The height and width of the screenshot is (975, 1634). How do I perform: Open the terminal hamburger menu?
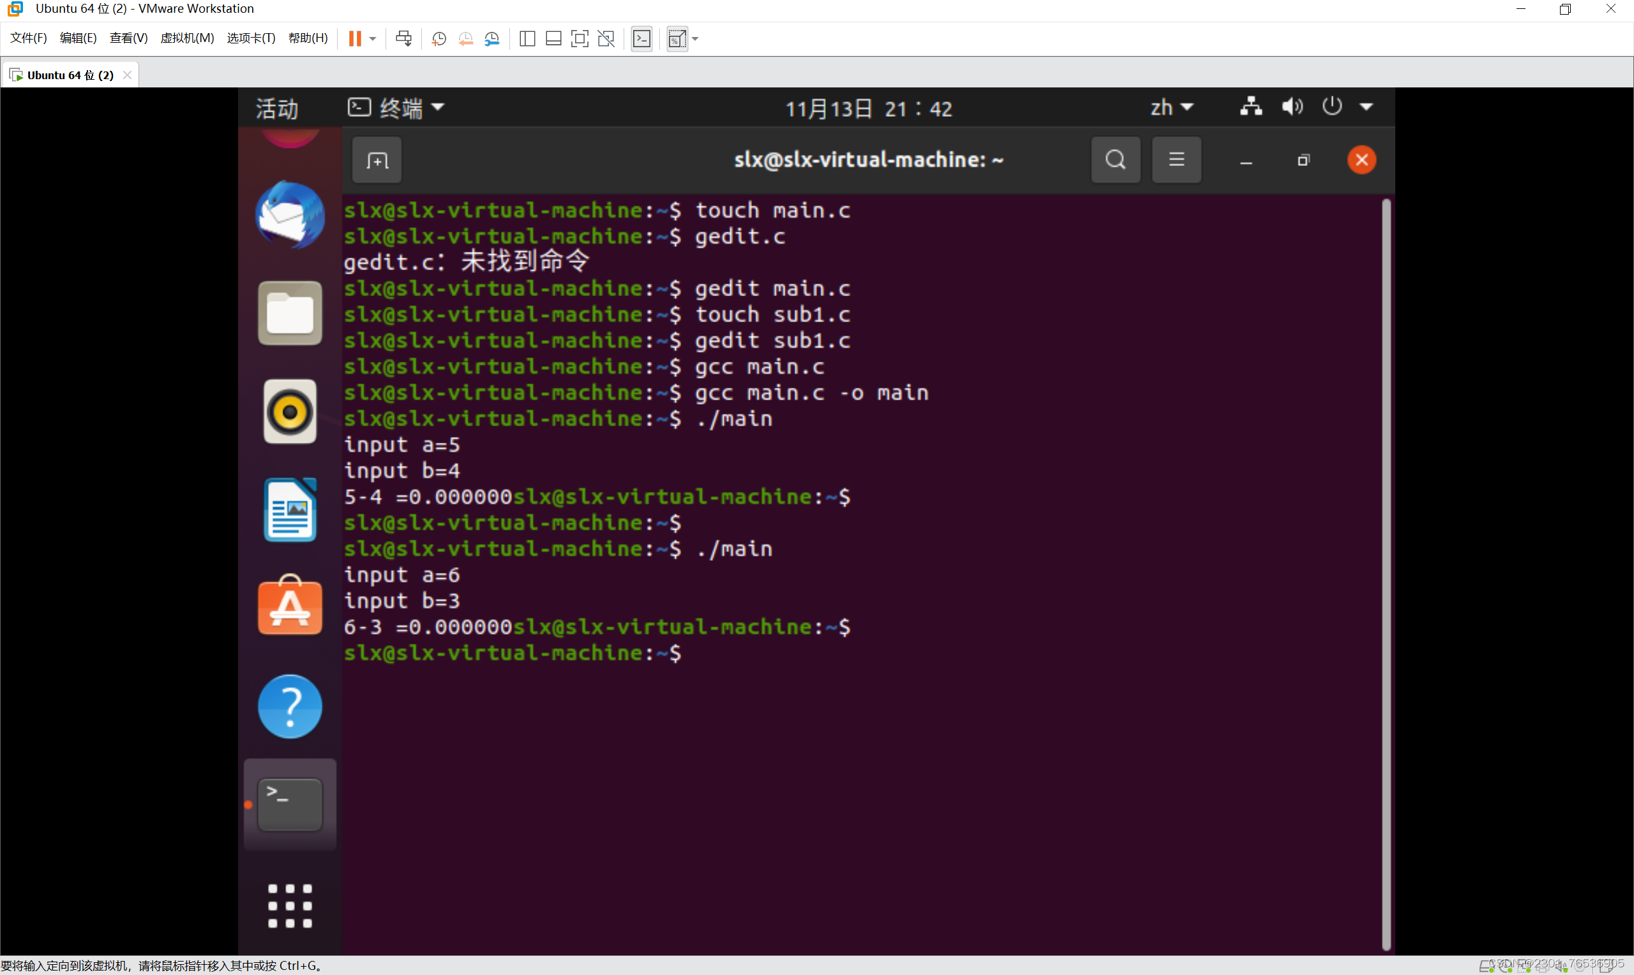[x=1176, y=160]
